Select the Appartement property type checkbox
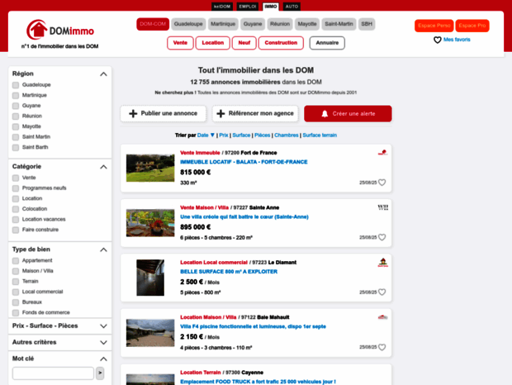Image resolution: width=512 pixels, height=385 pixels. tap(16, 260)
